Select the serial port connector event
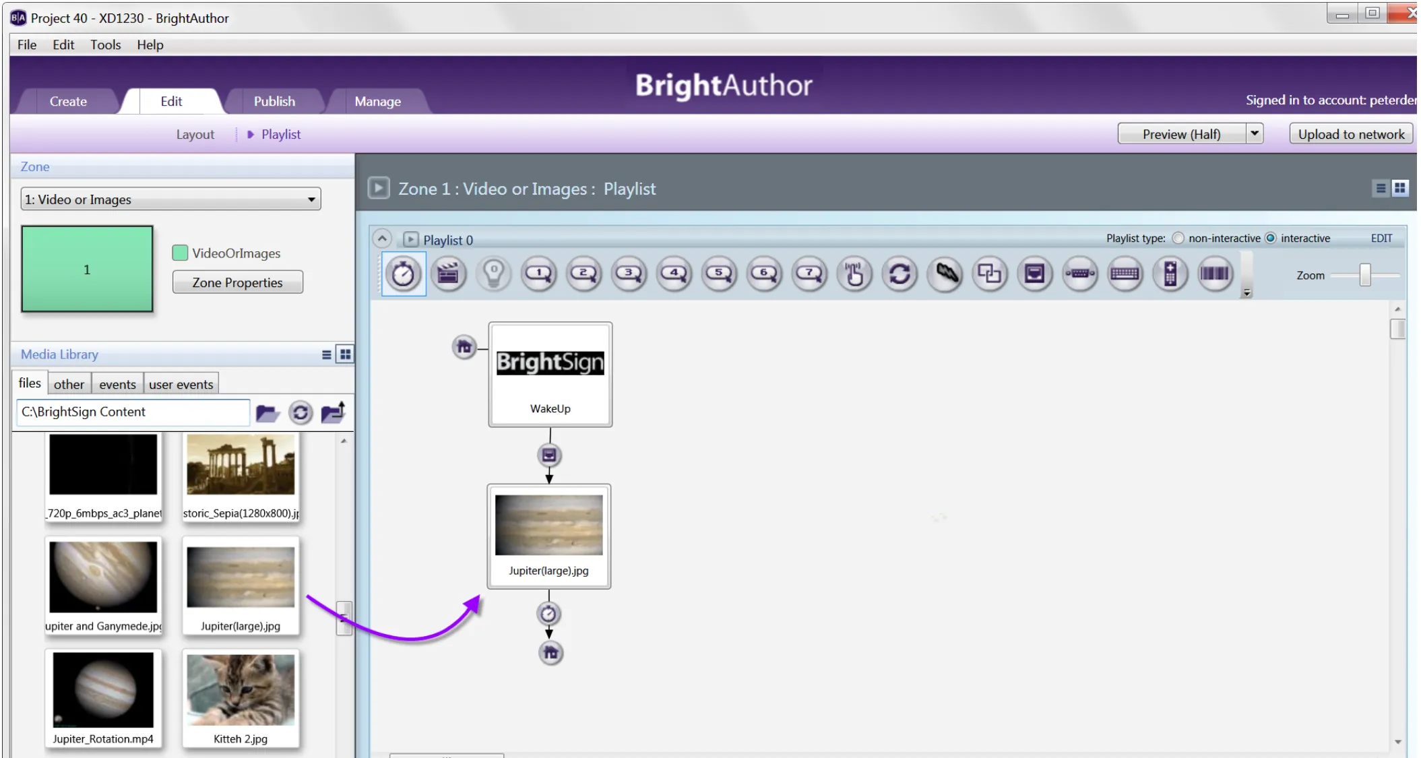This screenshot has height=758, width=1421. point(1080,274)
